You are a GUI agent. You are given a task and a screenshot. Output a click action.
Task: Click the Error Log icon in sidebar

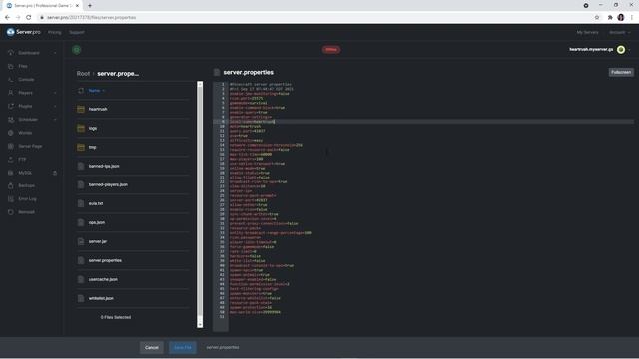[11, 199]
